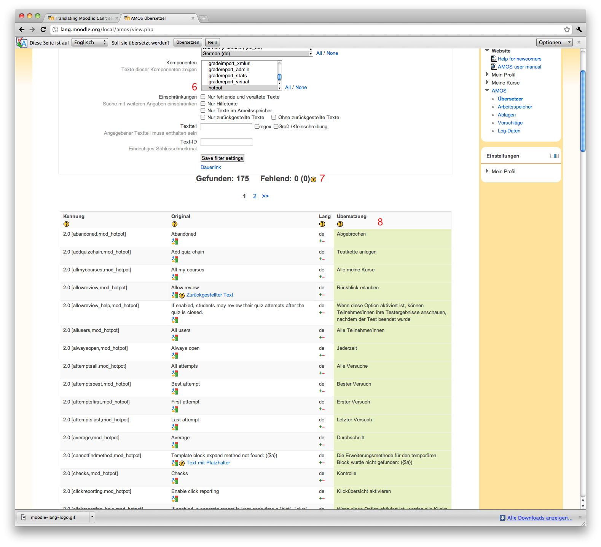Viewport: 601px width, 547px height.
Task: Toggle Nur Texte im Arbeitsspeicher checkbox
Action: click(x=203, y=110)
